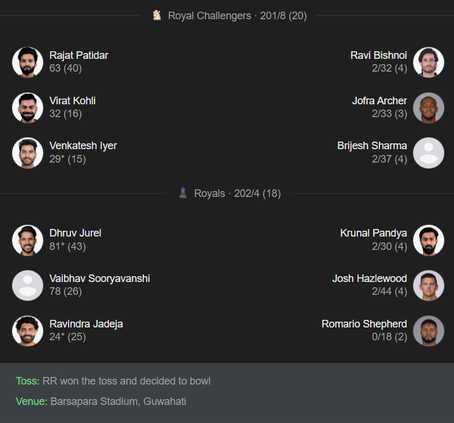Image resolution: width=454 pixels, height=423 pixels.
Task: Click the Royals team logo icon
Action: pyautogui.click(x=183, y=193)
